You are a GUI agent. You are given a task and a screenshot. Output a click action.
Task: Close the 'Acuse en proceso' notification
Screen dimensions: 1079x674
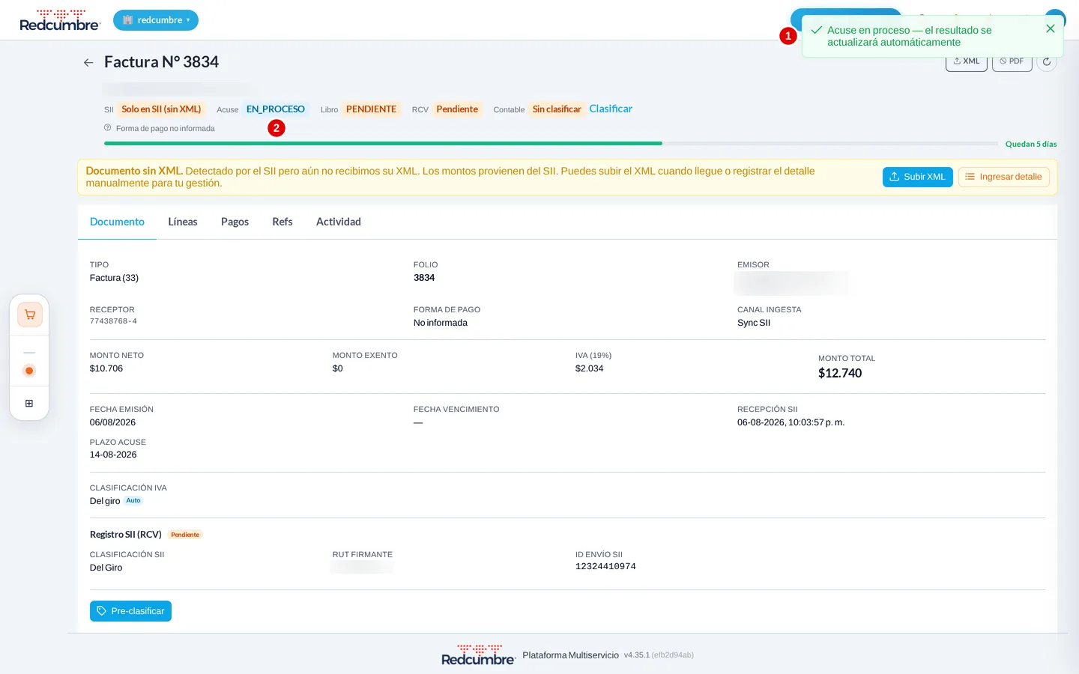(x=1051, y=28)
